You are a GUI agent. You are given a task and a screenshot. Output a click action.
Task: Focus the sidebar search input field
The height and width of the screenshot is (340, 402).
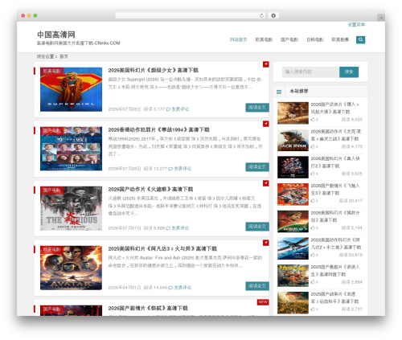point(310,72)
